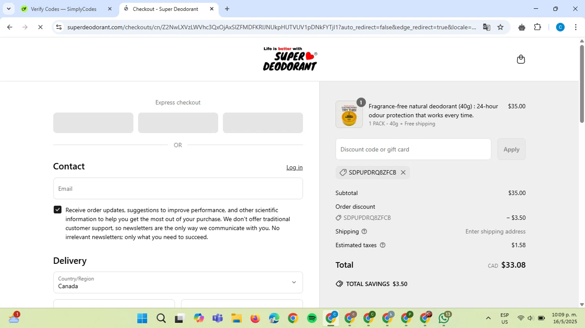
Task: Stop loading the page
Action: [x=40, y=27]
